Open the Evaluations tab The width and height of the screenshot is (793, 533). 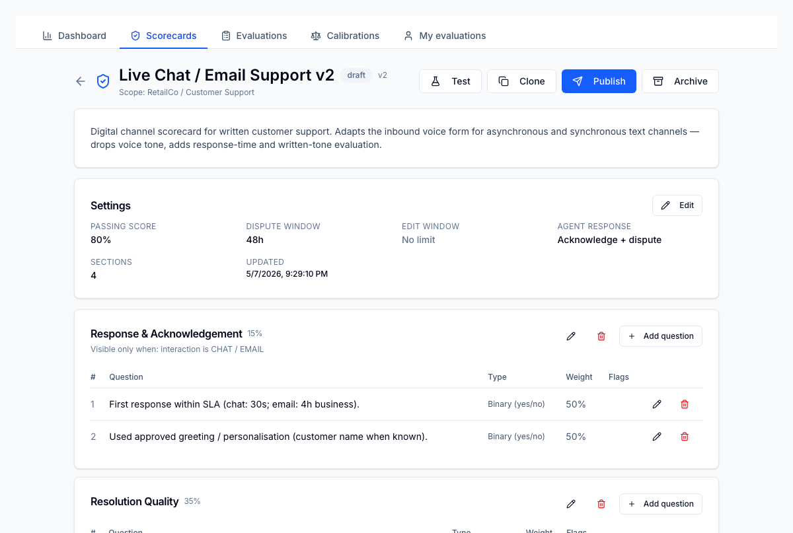[254, 36]
